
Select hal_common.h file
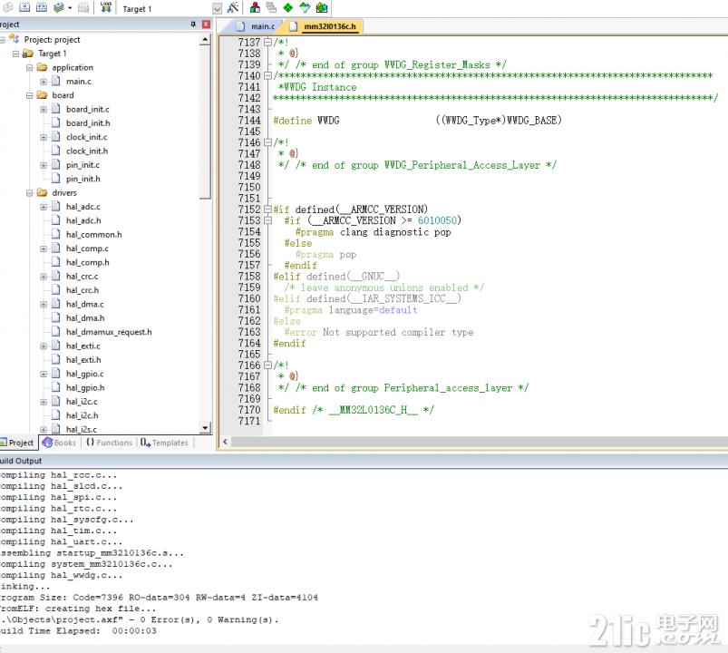(93, 235)
